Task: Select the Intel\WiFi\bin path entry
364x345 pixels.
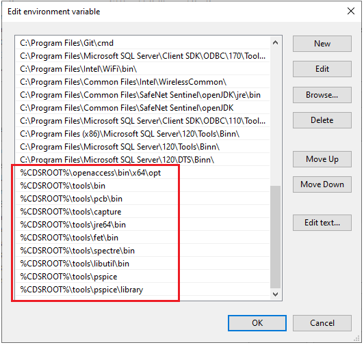Action: point(142,69)
